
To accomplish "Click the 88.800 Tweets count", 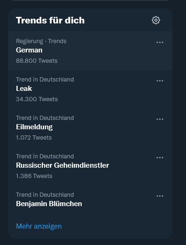I will pos(37,60).
